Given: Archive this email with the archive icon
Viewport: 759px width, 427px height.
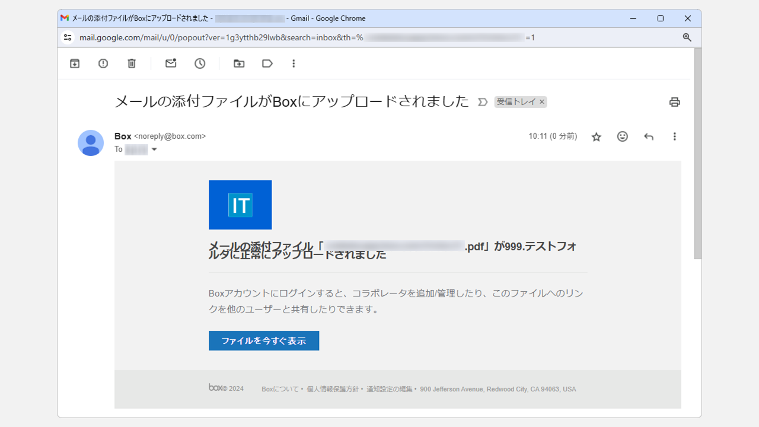Looking at the screenshot, I should click(x=75, y=63).
